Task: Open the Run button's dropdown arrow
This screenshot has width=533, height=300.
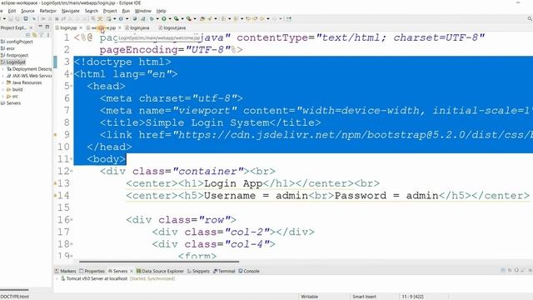Action: (x=170, y=18)
